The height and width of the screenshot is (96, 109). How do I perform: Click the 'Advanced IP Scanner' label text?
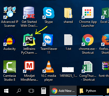[10, 24]
